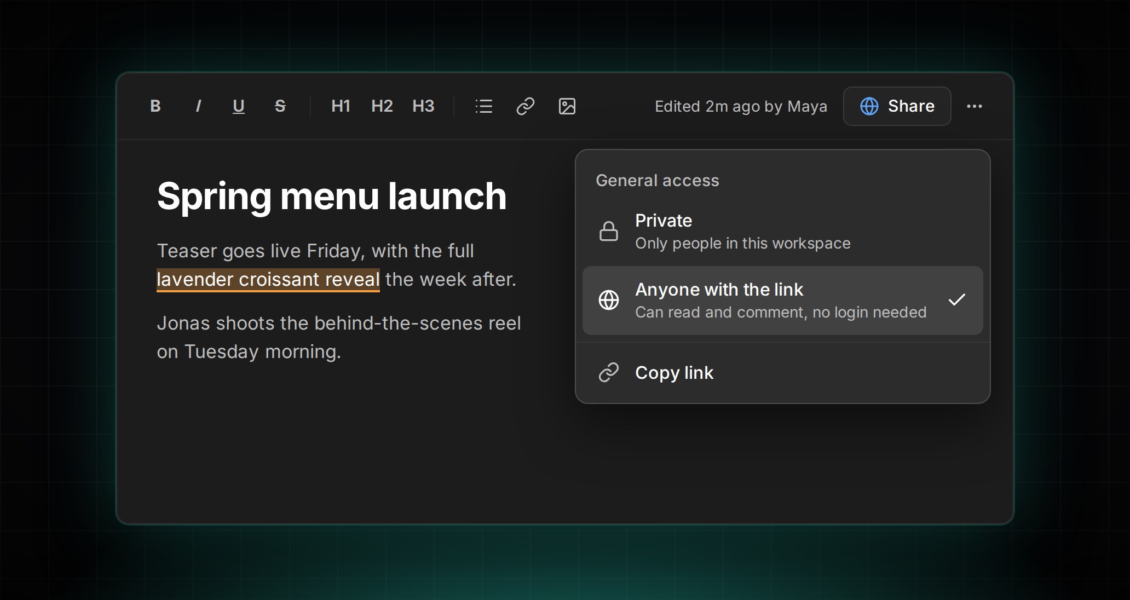1130x600 pixels.
Task: Click the highlighted lavender croissant reveal text
Action: [x=268, y=280]
